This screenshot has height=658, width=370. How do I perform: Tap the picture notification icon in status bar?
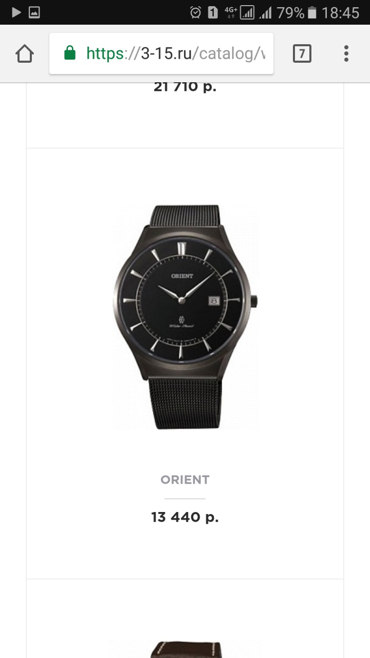click(34, 12)
